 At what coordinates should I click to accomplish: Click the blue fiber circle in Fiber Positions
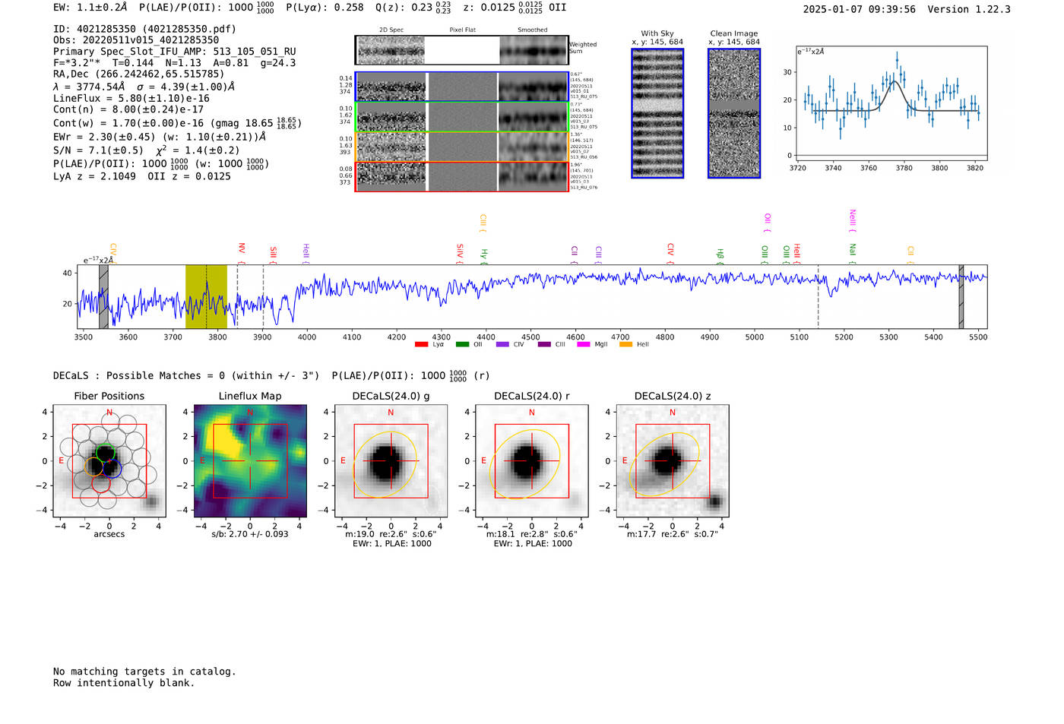point(112,469)
